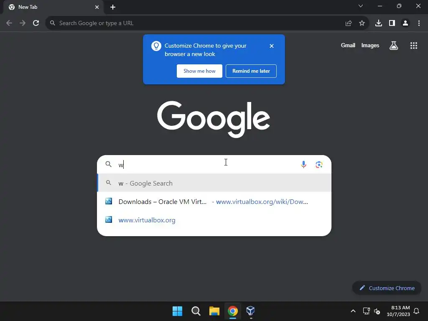Start voice search with microphone icon

pyautogui.click(x=303, y=165)
